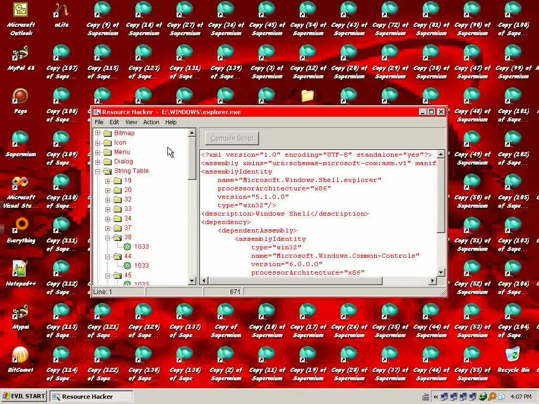Image resolution: width=539 pixels, height=404 pixels.
Task: Click the Resource Hacker title bar icon
Action: 97,112
